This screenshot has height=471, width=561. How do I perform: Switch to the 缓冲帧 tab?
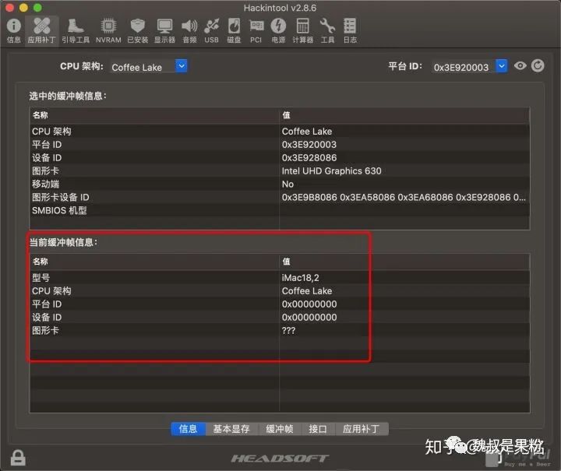(280, 429)
